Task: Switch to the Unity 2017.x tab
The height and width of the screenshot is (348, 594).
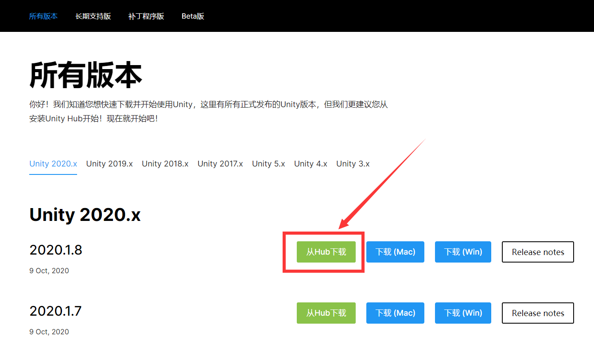Action: click(220, 164)
